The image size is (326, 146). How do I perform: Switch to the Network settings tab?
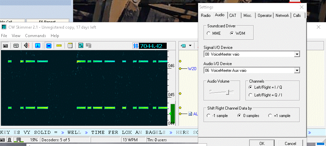point(282,16)
